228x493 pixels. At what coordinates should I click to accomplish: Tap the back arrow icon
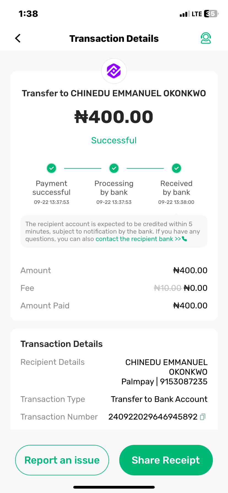click(18, 38)
